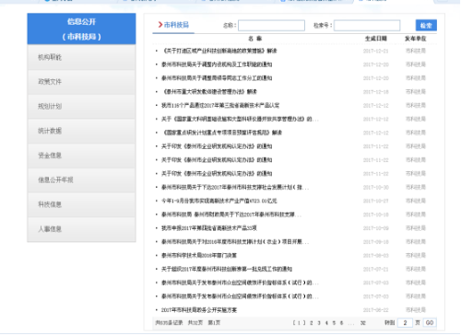This screenshot has height=335, width=461.
Task: Go to page 3 in pagination
Action: click(x=319, y=323)
